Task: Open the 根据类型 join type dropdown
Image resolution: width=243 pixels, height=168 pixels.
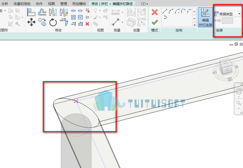Action: (x=227, y=14)
